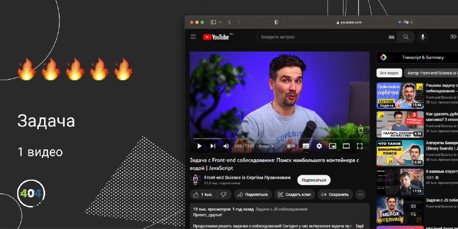Click the Поделиться share button
This screenshot has height=229, width=458.
pos(253,195)
